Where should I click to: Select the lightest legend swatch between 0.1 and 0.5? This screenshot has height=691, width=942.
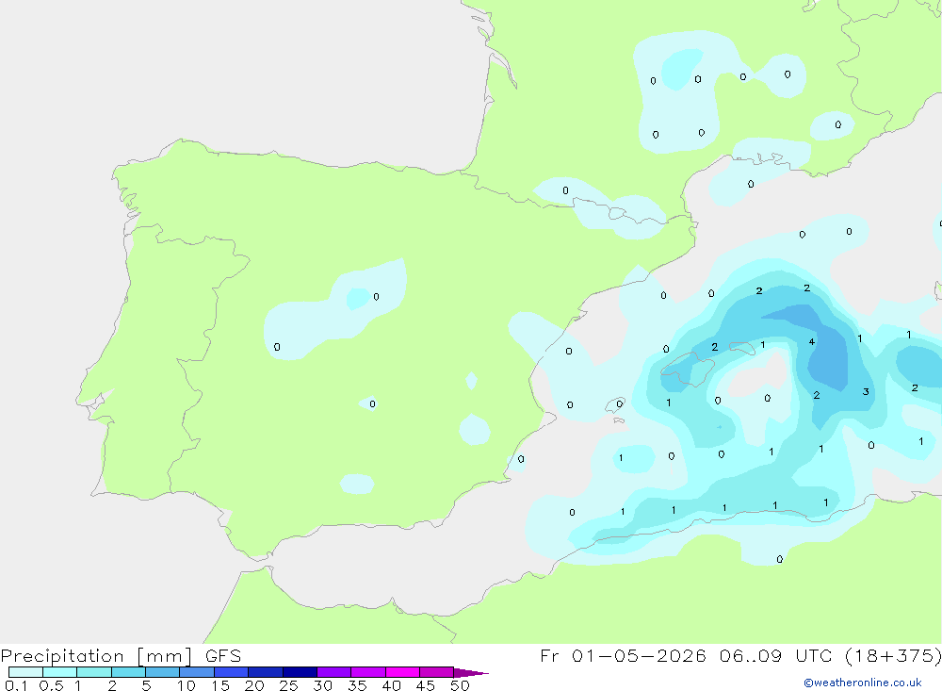pos(25,672)
